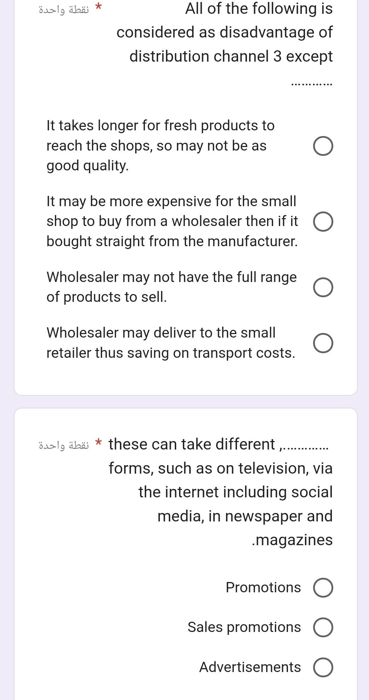Viewport: 369px width, 700px height.
Task: Choose the Sales promotions radio circle
Action: coord(323,627)
